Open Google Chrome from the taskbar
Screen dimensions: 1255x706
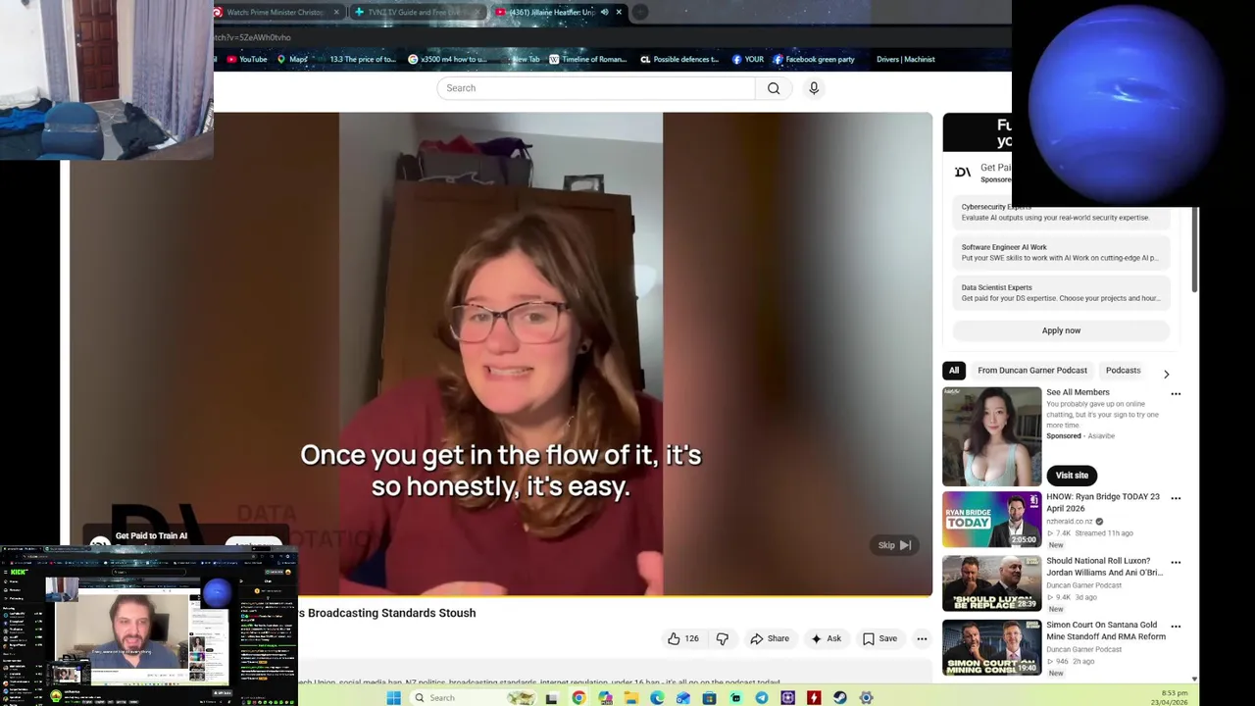pyautogui.click(x=578, y=697)
